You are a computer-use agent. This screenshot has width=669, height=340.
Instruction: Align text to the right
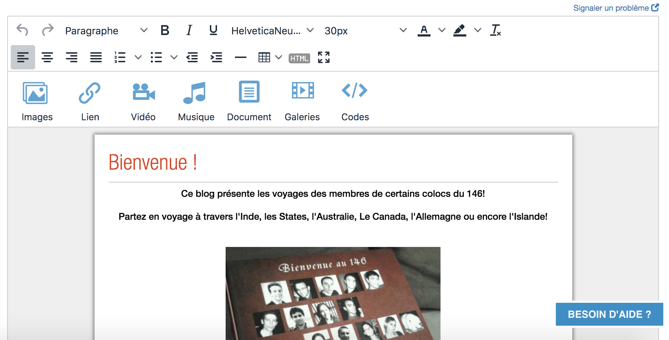[72, 57]
